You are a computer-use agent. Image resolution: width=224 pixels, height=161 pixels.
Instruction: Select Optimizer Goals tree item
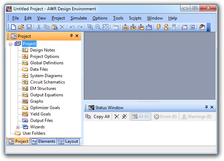45,108
